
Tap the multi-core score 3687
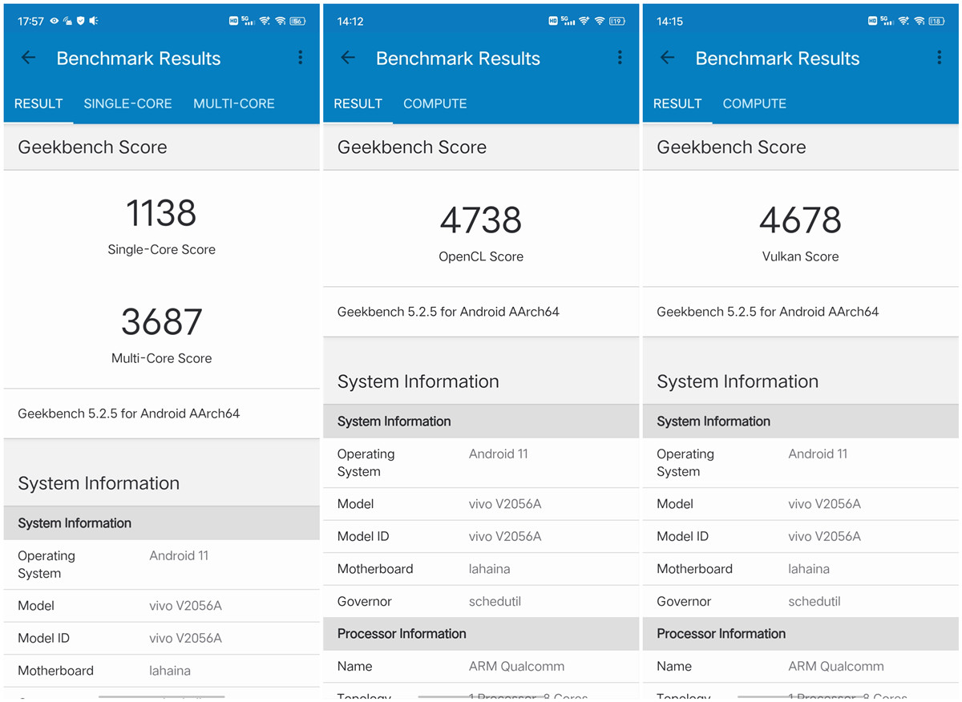(162, 322)
